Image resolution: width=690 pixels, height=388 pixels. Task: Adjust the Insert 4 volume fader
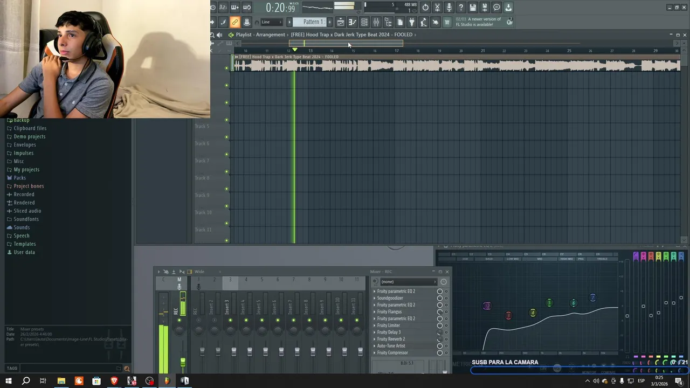(x=250, y=351)
